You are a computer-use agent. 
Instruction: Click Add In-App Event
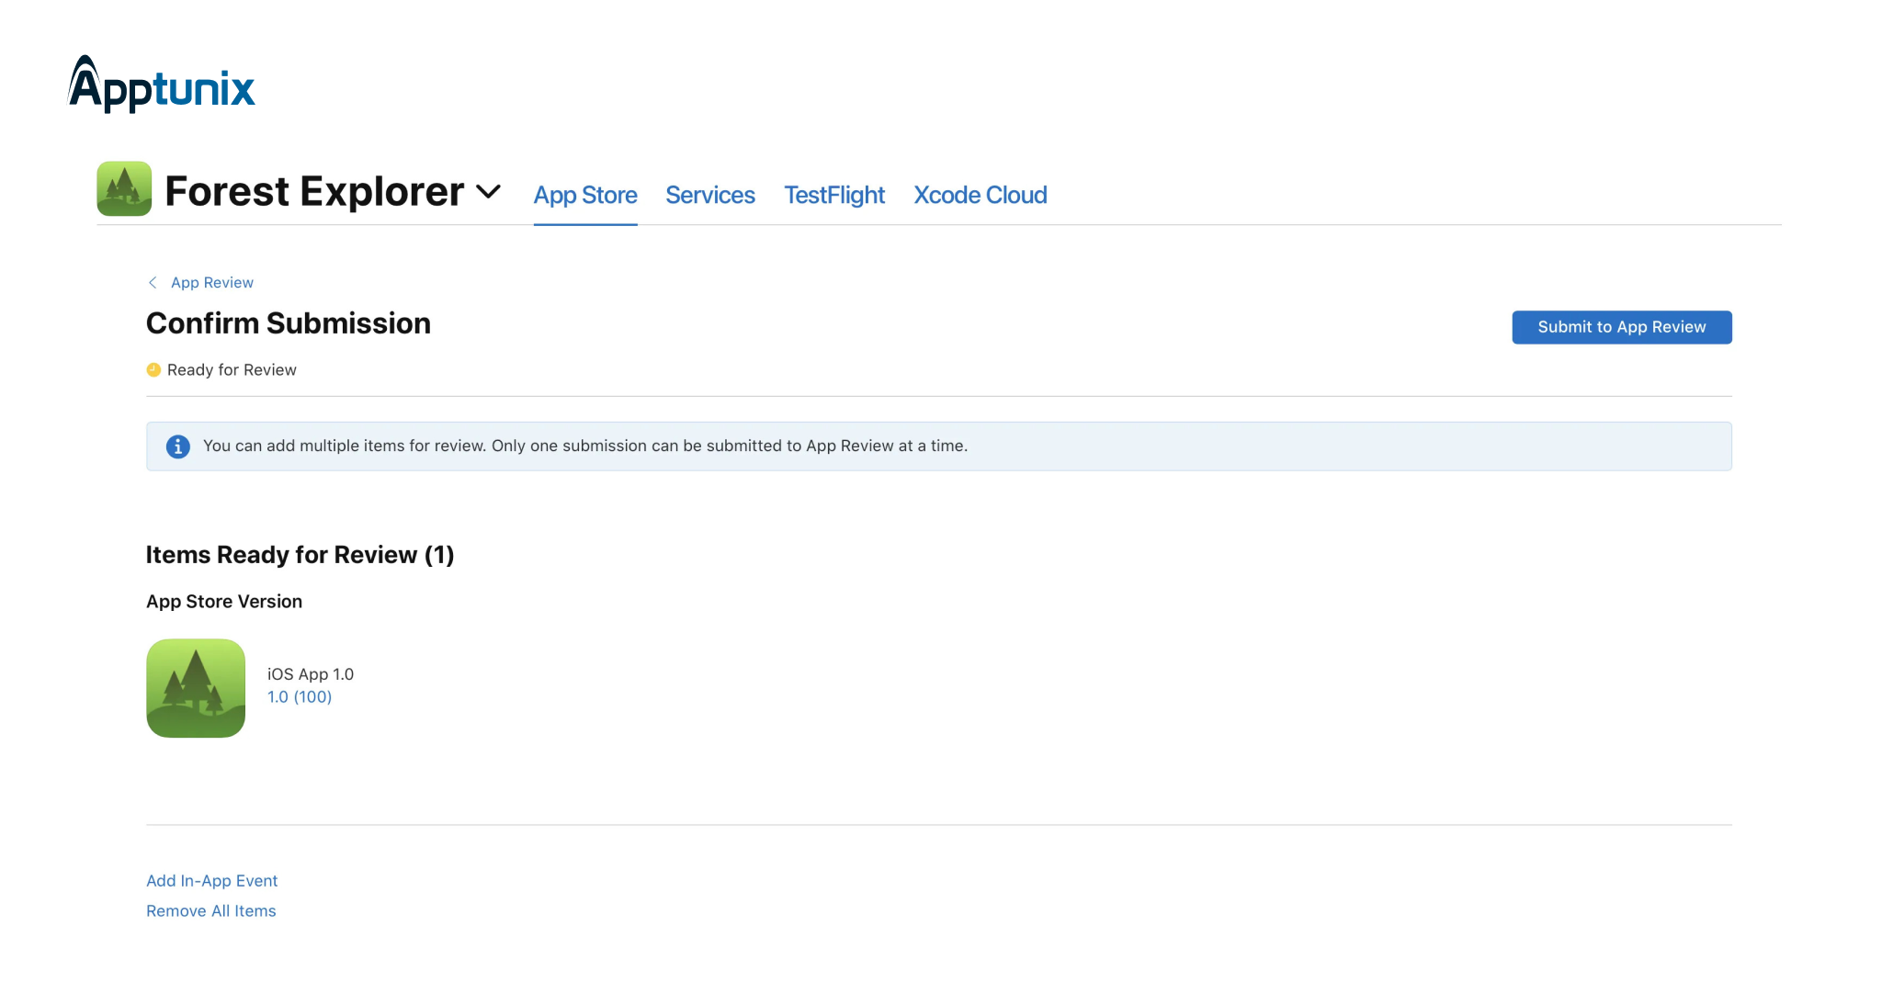click(x=211, y=880)
